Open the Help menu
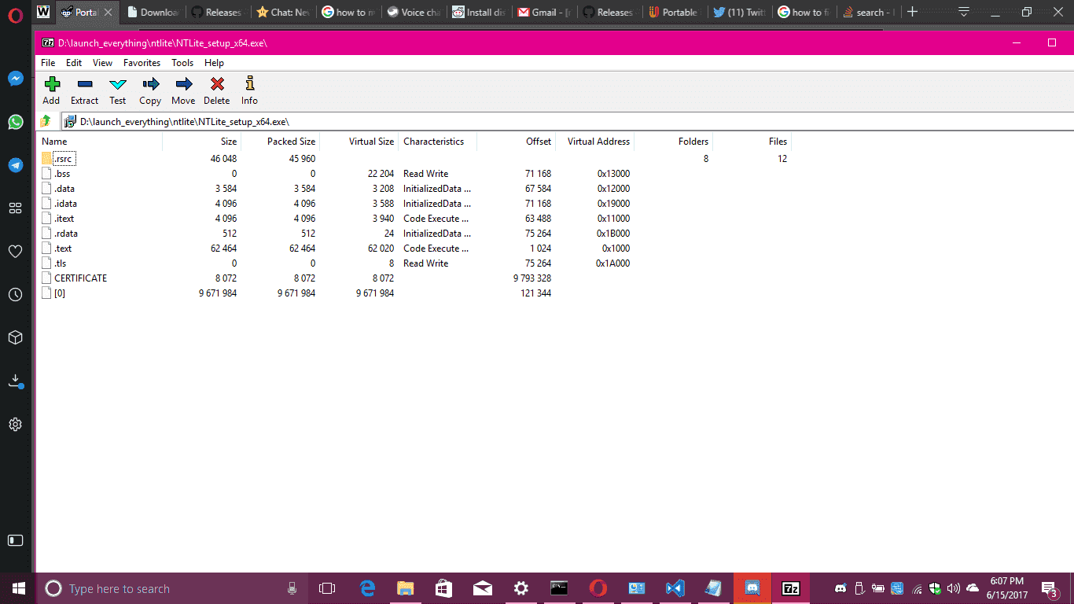The width and height of the screenshot is (1074, 604). 214,63
